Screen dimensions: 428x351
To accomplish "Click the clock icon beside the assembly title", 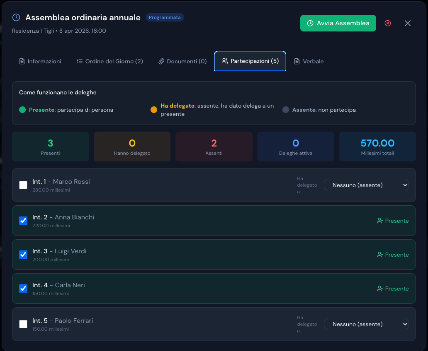I will 16,17.
